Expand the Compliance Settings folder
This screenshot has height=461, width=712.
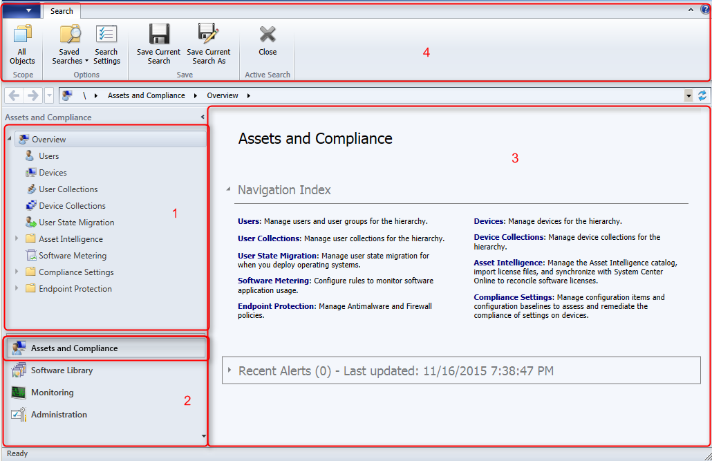(x=17, y=272)
